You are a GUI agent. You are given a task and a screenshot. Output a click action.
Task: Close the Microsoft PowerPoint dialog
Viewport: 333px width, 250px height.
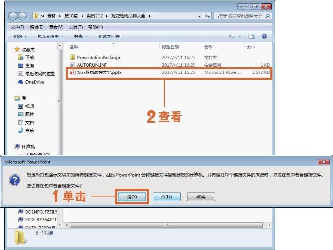pyautogui.click(x=324, y=162)
